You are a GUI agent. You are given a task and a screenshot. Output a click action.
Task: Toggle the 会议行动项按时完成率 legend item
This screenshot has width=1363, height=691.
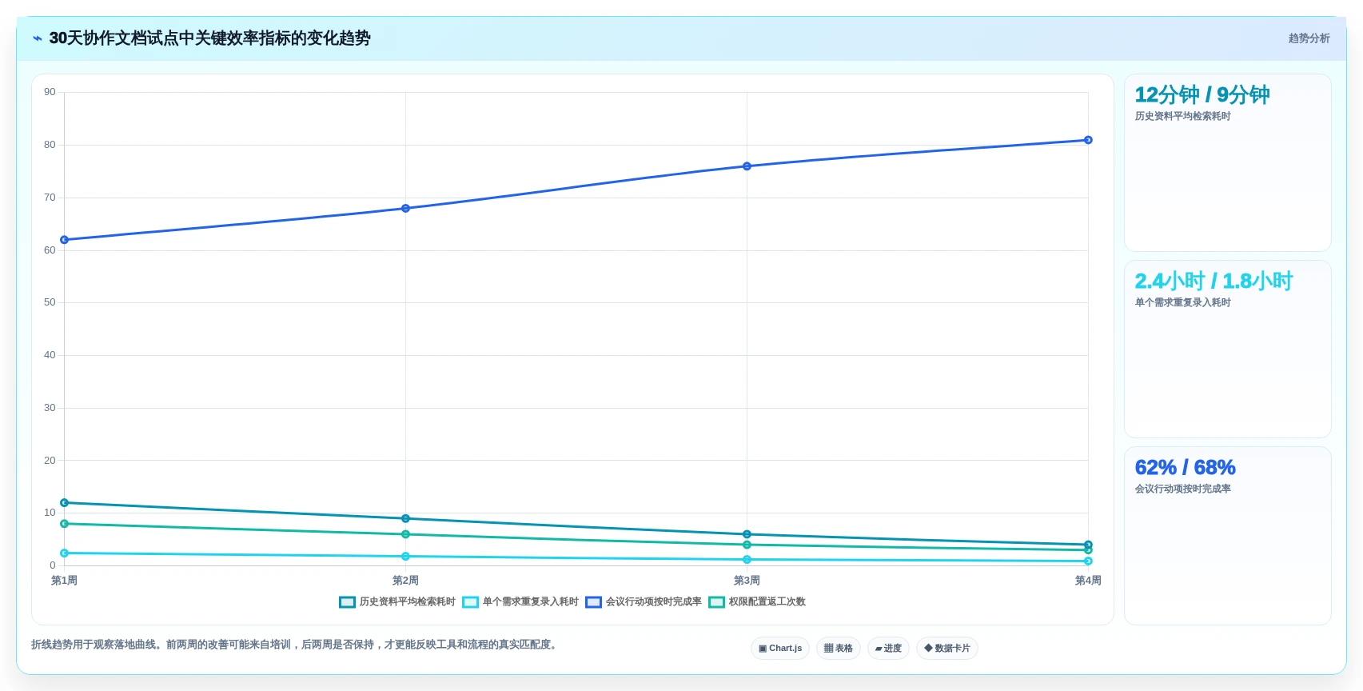[644, 602]
